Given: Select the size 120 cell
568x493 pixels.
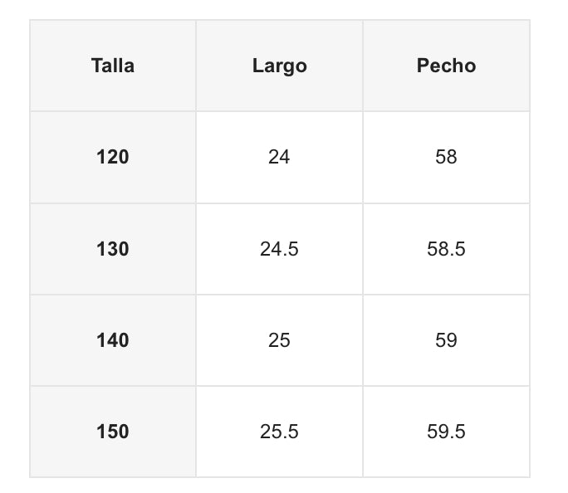Looking at the screenshot, I should coord(113,157).
